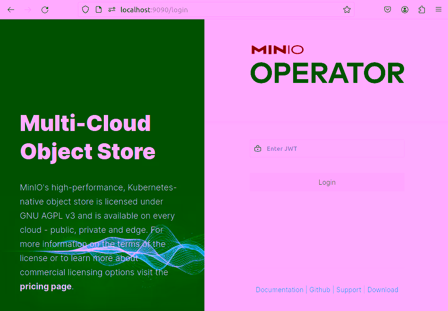Click the Download link
The image size is (448, 311).
[x=383, y=290]
